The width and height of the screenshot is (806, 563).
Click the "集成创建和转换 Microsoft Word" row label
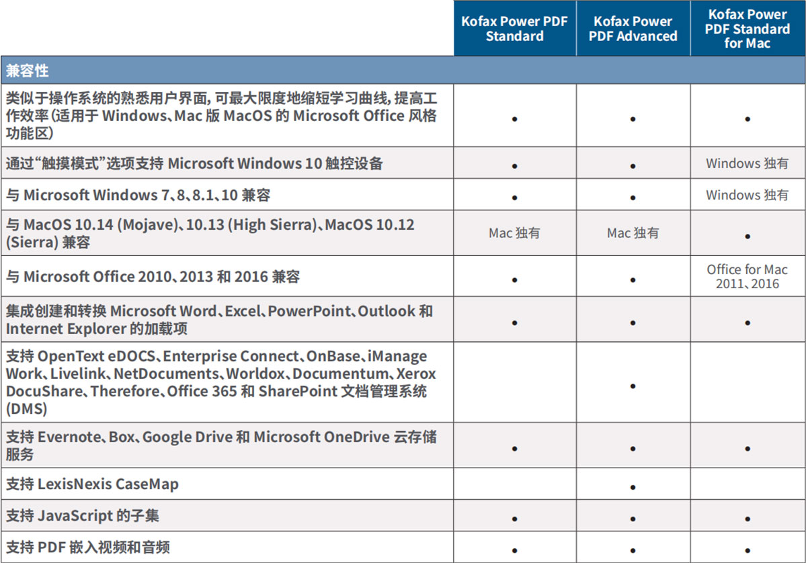pyautogui.click(x=220, y=320)
